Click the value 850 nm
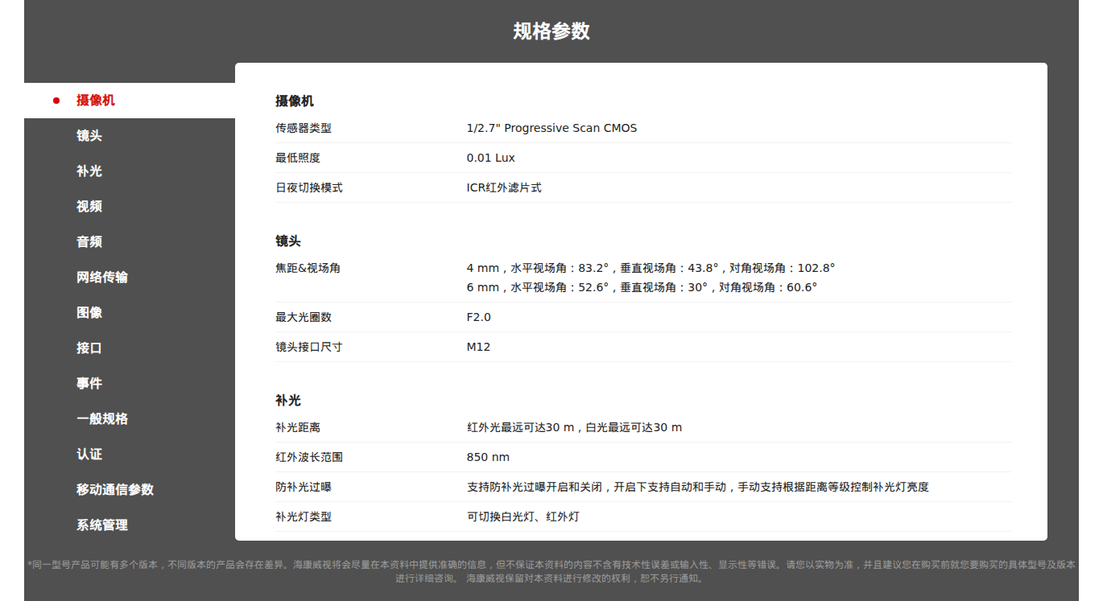 [x=488, y=457]
